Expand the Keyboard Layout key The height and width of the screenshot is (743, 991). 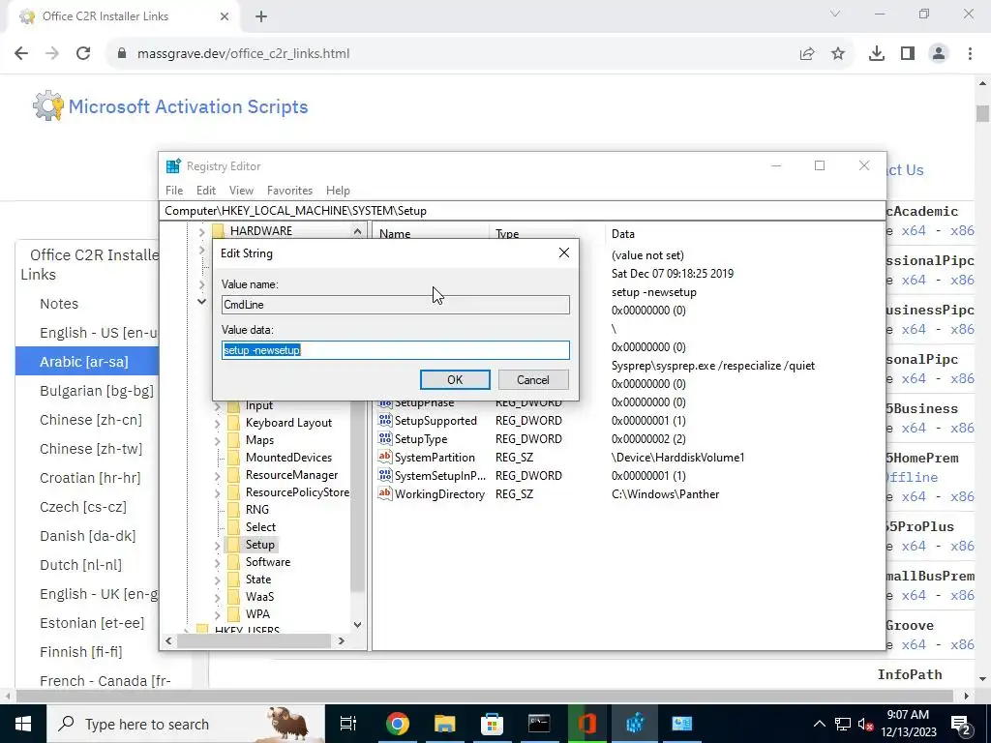click(218, 423)
